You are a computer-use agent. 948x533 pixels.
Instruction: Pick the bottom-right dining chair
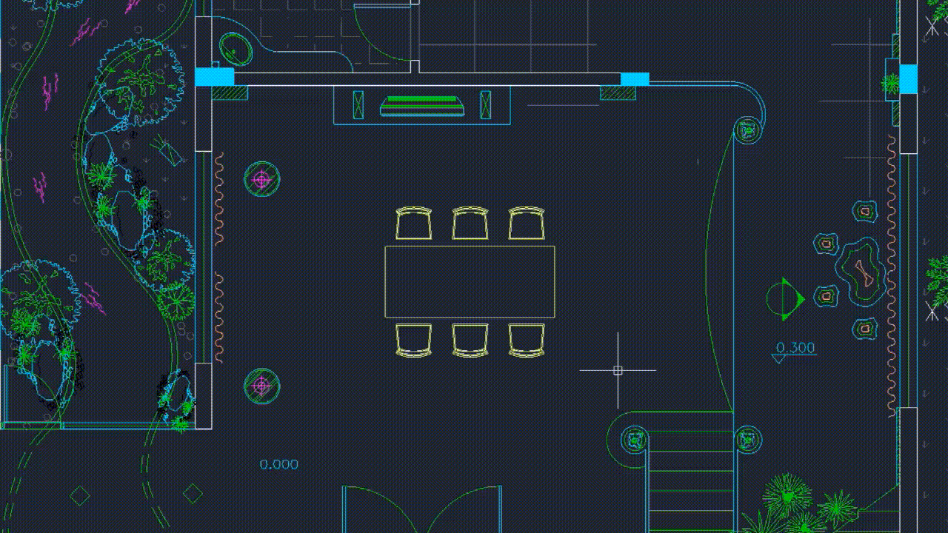(527, 340)
